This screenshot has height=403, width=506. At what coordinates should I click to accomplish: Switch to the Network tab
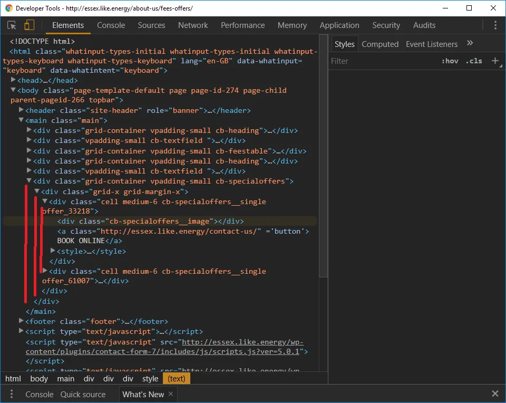193,25
